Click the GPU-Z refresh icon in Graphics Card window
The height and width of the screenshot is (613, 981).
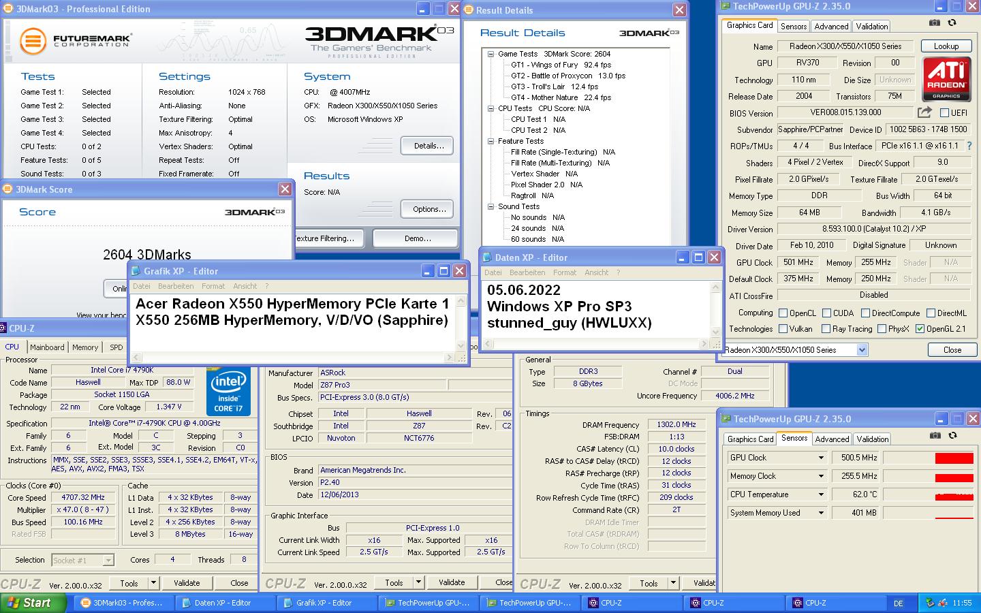pos(952,22)
